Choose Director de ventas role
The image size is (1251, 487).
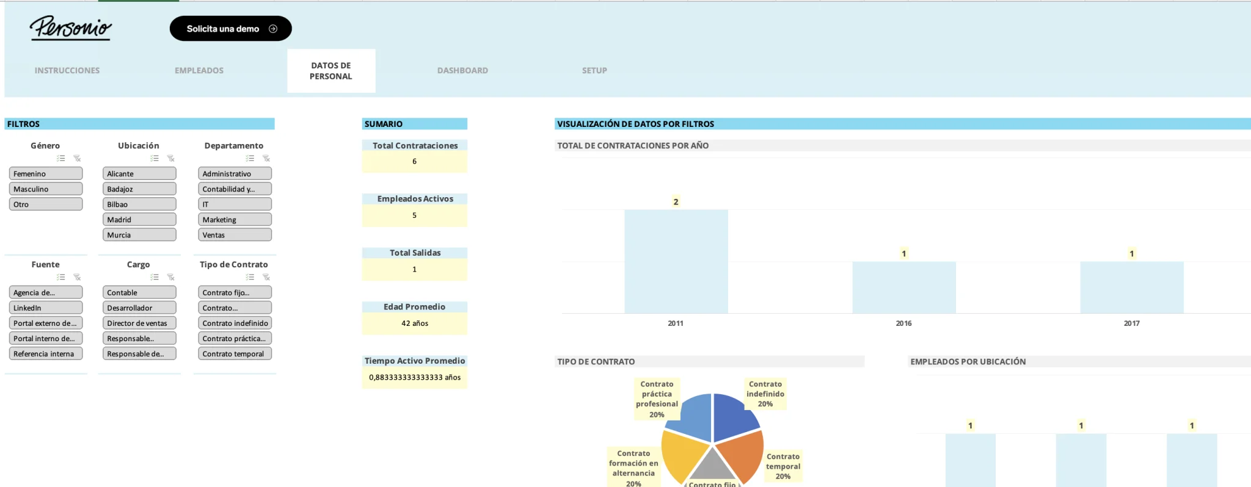click(139, 323)
